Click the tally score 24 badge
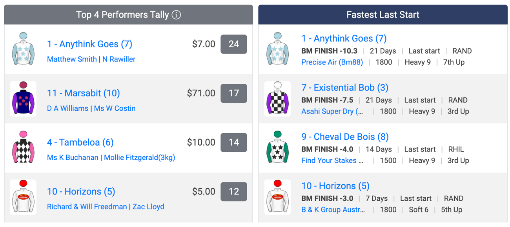Screen dimensions: 510x227 [x=234, y=44]
